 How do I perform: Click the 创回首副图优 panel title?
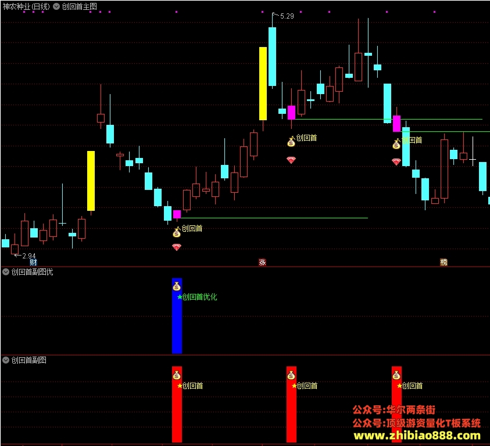click(32, 272)
